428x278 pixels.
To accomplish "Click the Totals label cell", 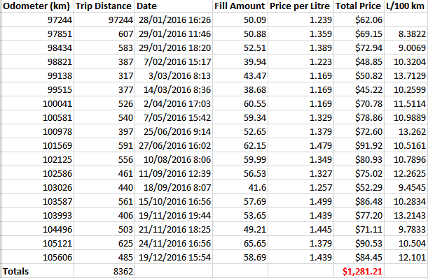I will pyautogui.click(x=37, y=271).
